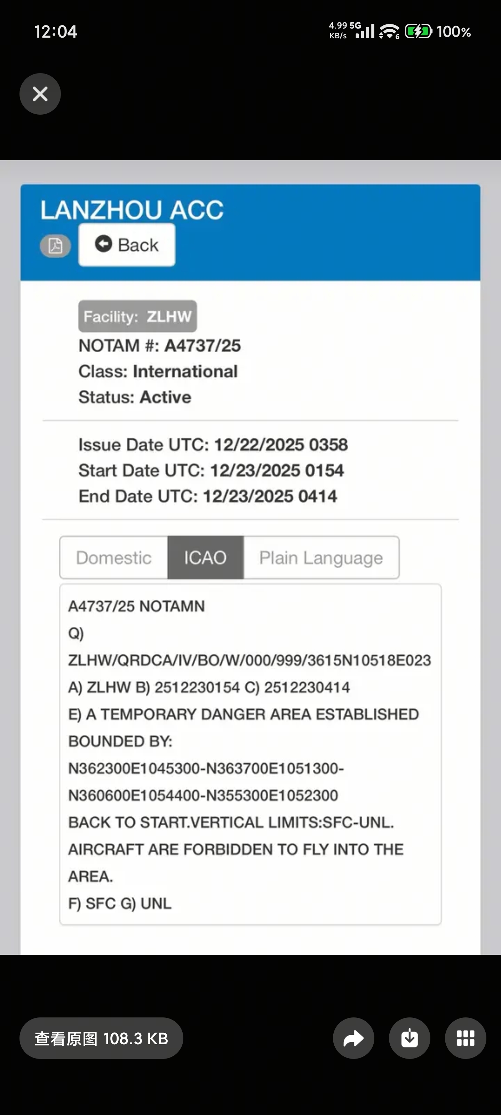Tap the Start Date UTC line
Viewport: 501px width, 1115px height.
click(211, 470)
